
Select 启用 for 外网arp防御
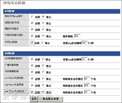(x=32, y=43)
